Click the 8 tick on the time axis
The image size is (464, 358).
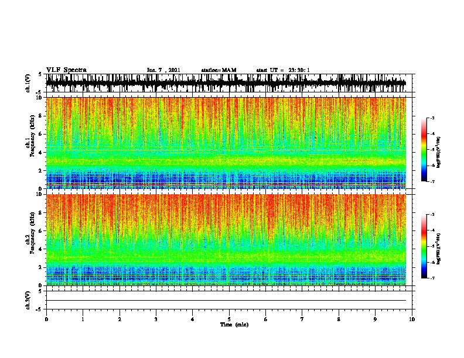pyautogui.click(x=339, y=319)
